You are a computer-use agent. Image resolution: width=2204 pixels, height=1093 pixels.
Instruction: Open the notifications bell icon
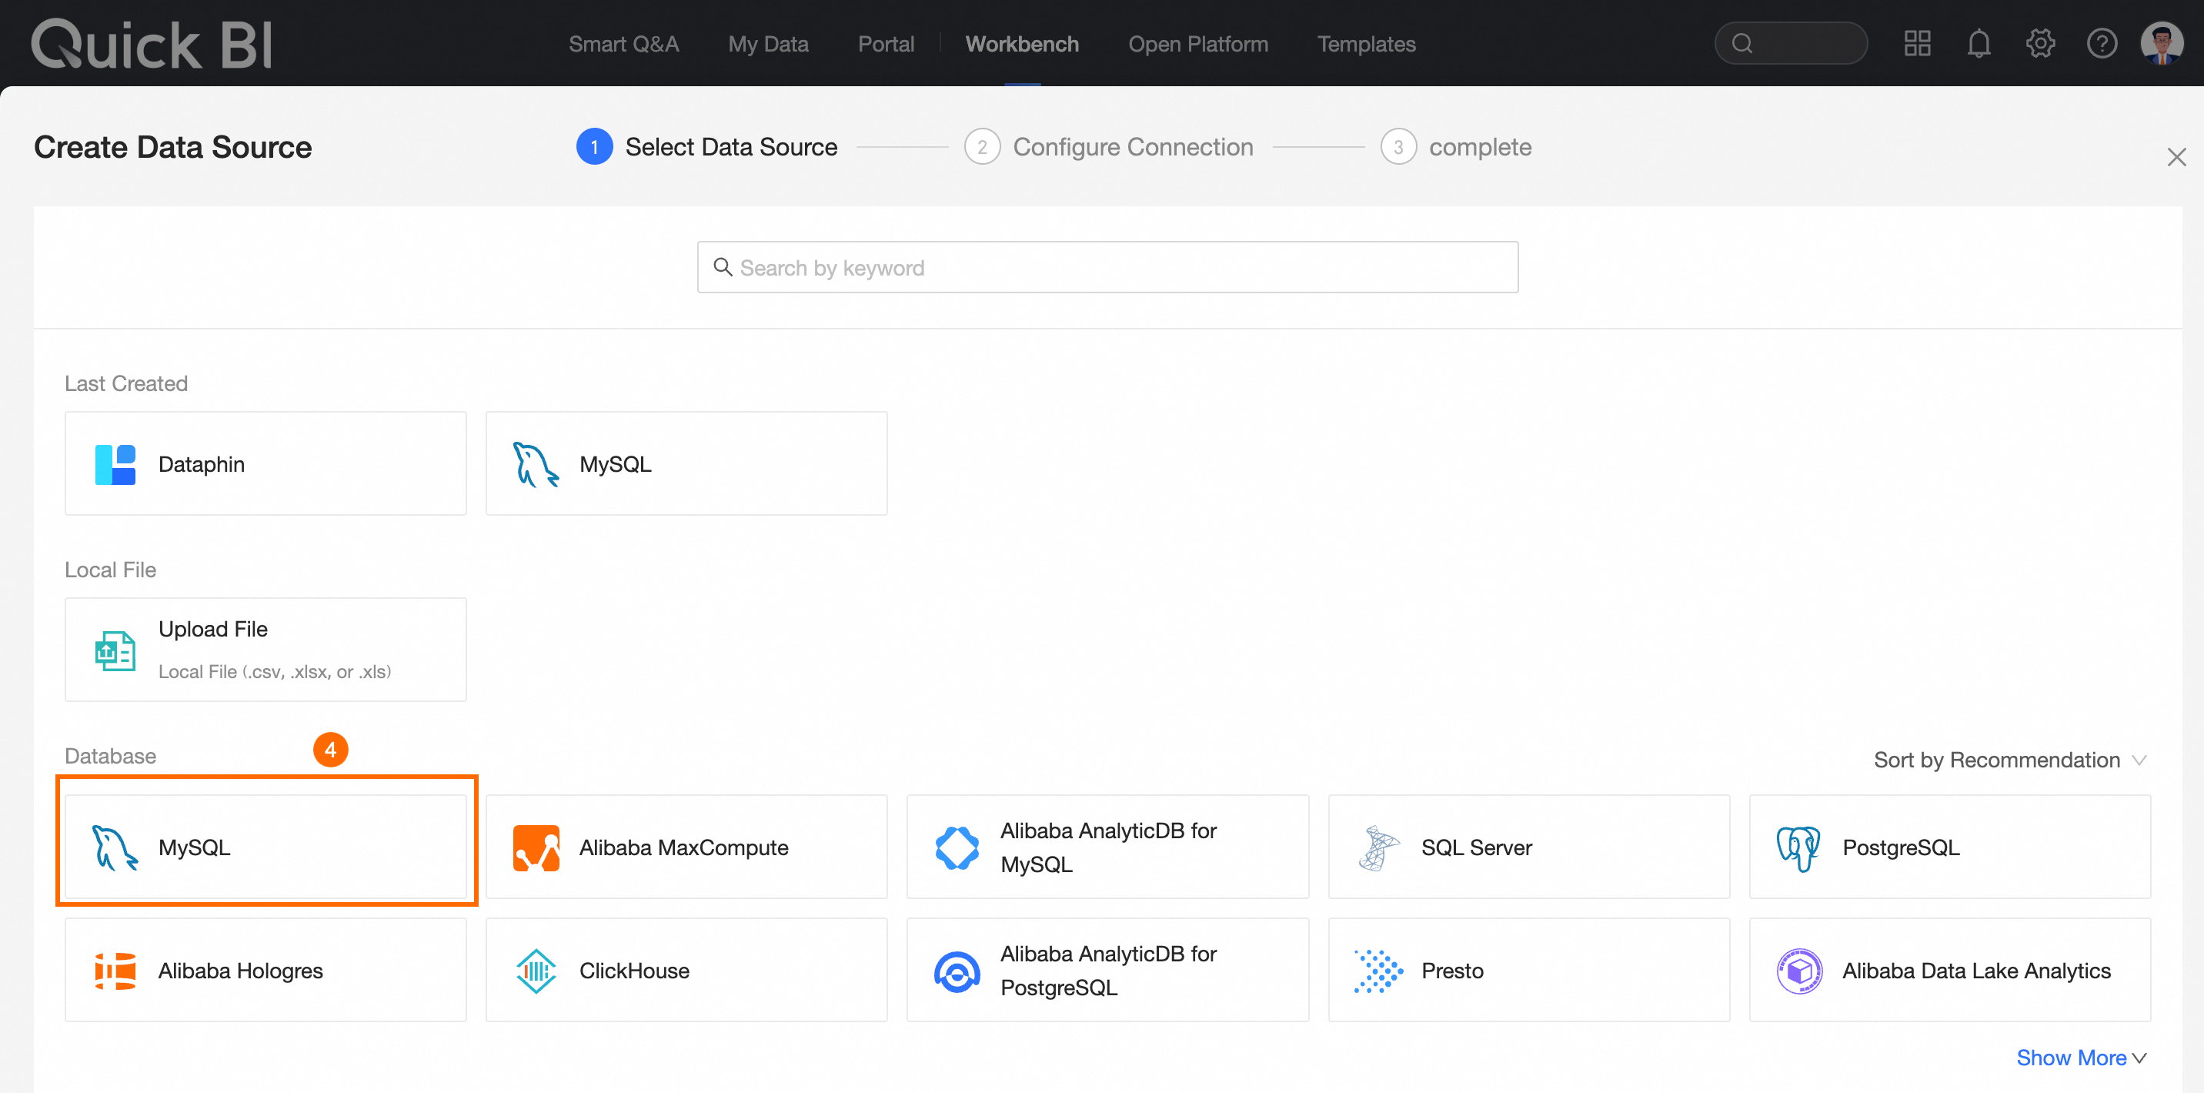tap(1978, 44)
